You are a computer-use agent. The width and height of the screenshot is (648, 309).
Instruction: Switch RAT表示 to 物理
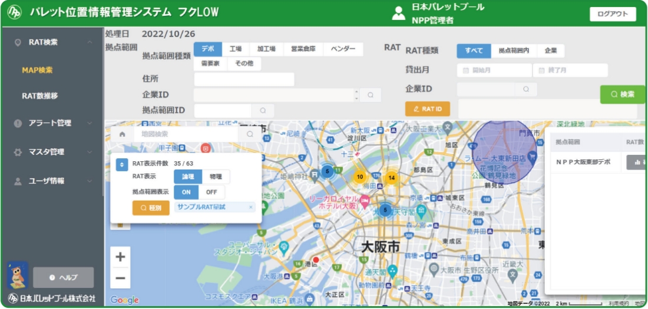(x=216, y=177)
